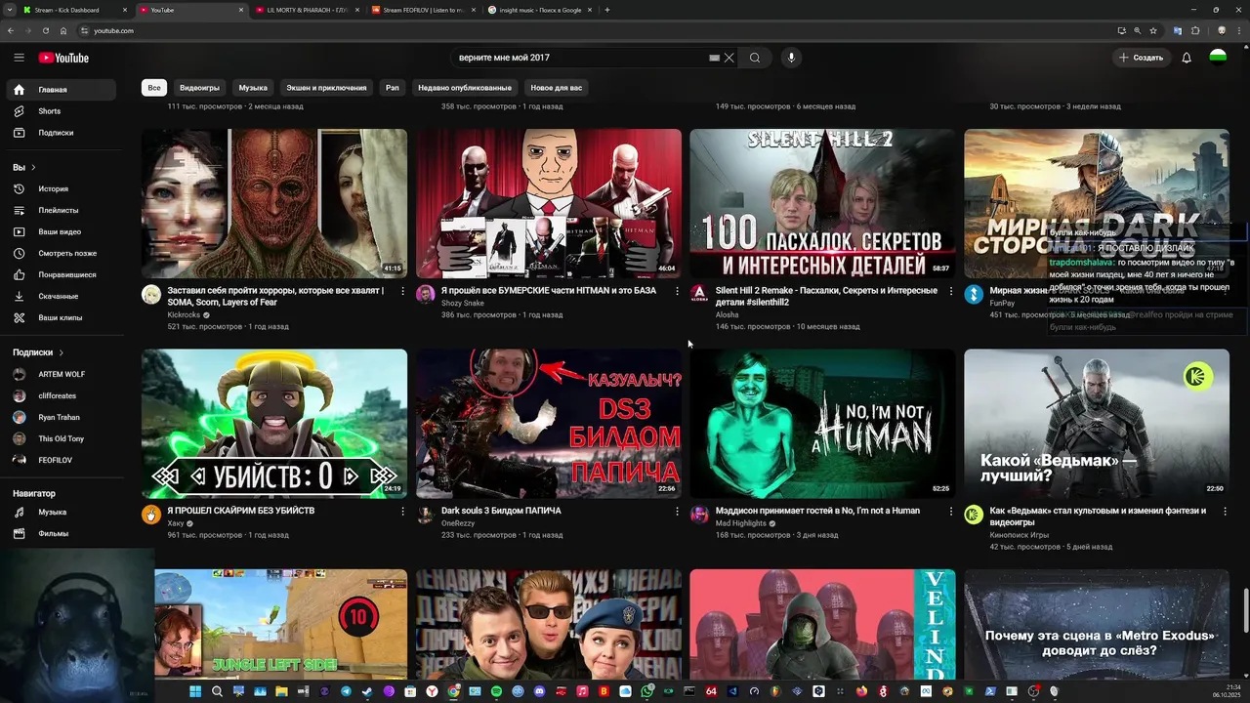Open the on-screen keyboard icon in search box

[x=715, y=58]
